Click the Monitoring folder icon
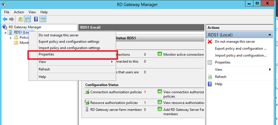The width and height of the screenshot is (278, 125). point(16,42)
